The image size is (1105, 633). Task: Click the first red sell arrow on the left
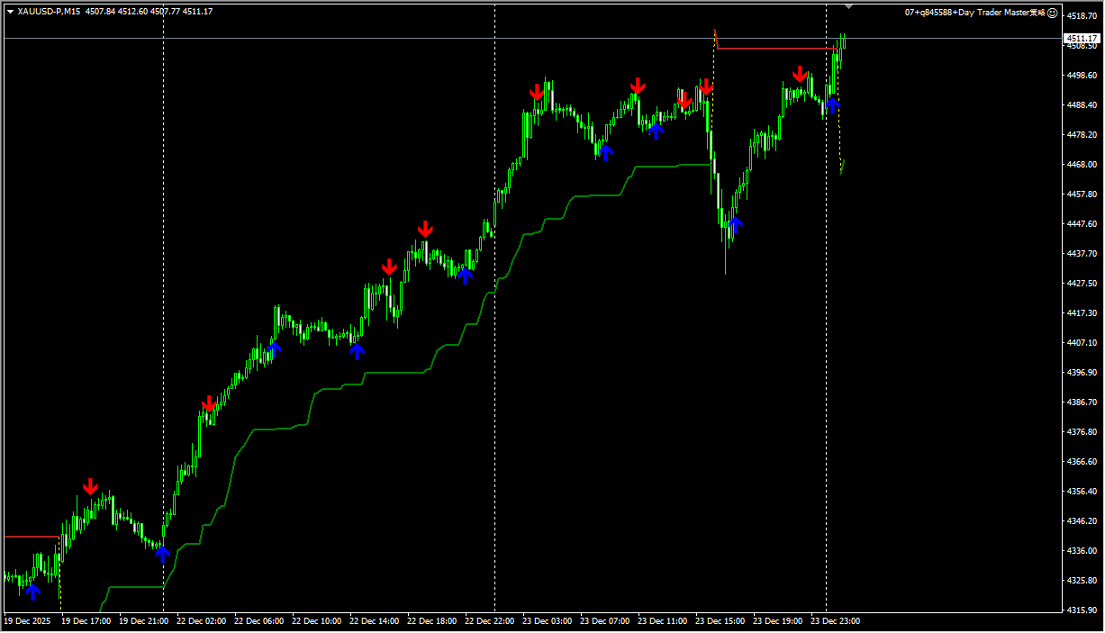point(90,487)
